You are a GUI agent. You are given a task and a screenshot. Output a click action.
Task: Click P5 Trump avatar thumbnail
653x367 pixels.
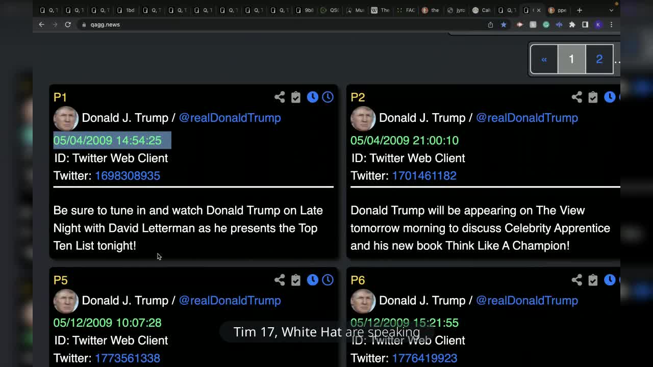pos(66,301)
